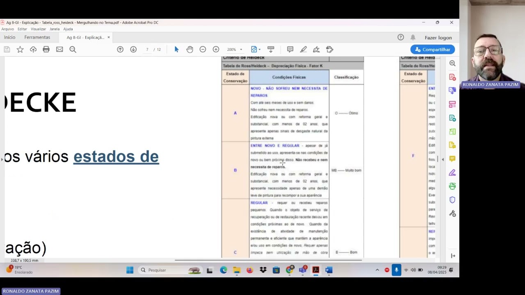
Task: Upload the file to cloud storage
Action: tap(33, 50)
